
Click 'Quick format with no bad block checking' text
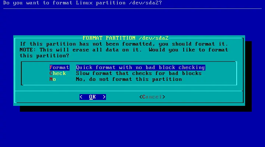141,68
